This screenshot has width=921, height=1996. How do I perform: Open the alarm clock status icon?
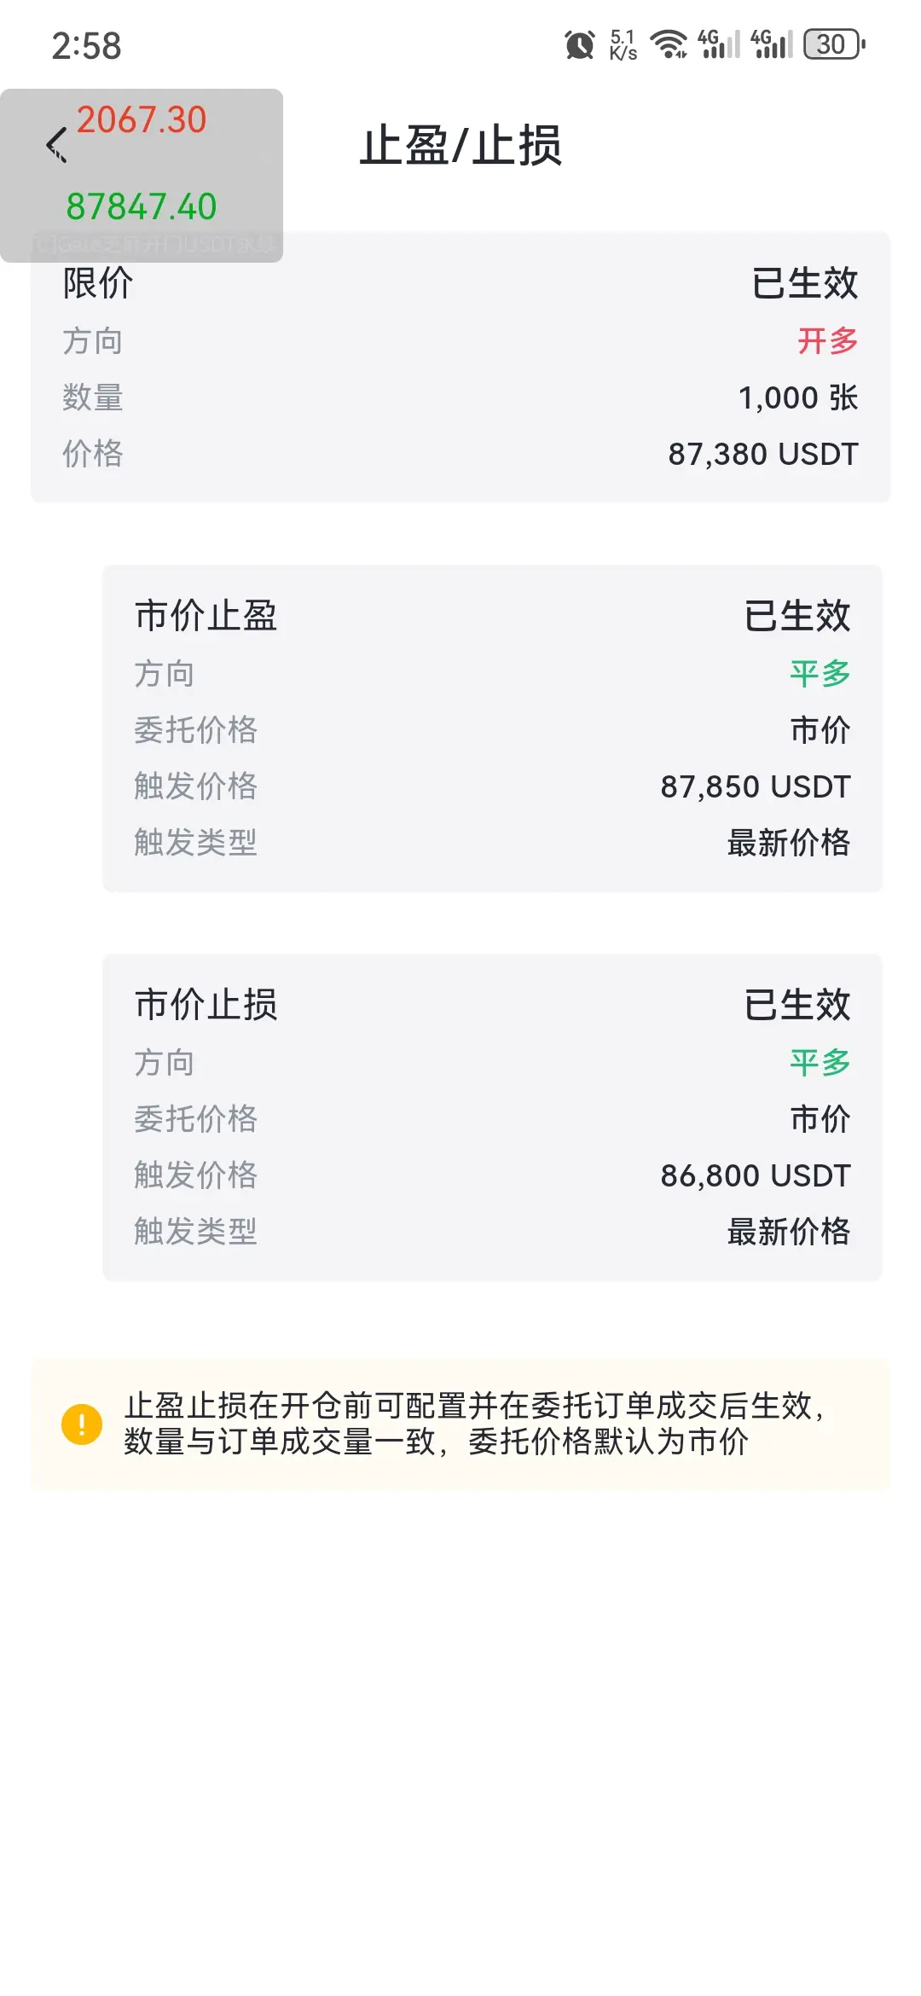[x=580, y=44]
